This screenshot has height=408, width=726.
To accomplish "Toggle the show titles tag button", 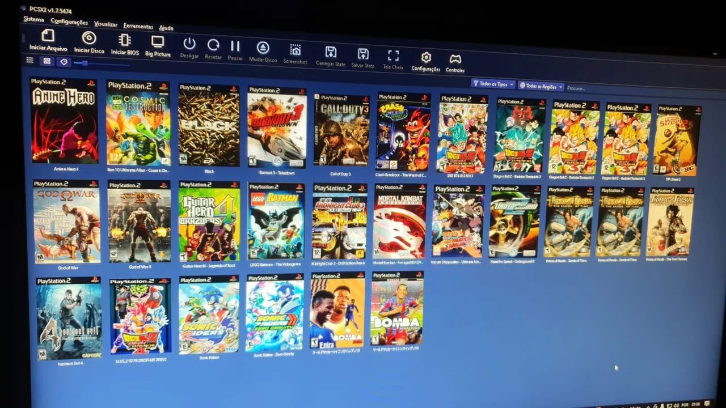I will point(64,62).
